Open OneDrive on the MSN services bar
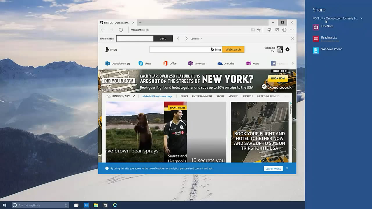372x209 pixels. tap(226, 63)
